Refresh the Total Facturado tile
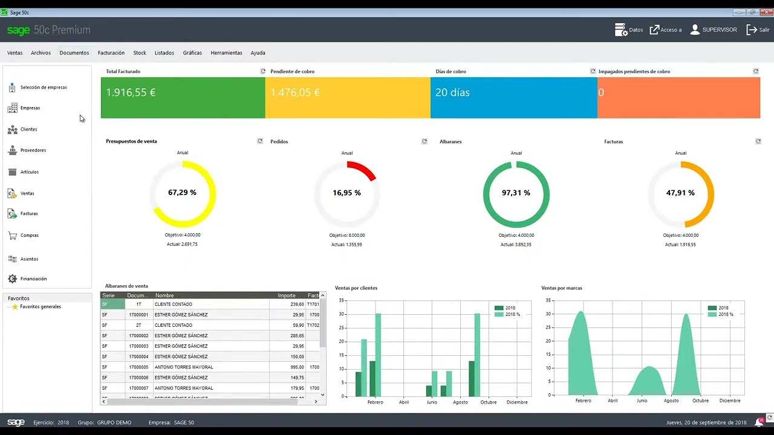774x435 pixels. coord(263,71)
